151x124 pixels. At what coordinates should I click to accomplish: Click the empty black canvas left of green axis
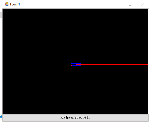coord(38,36)
